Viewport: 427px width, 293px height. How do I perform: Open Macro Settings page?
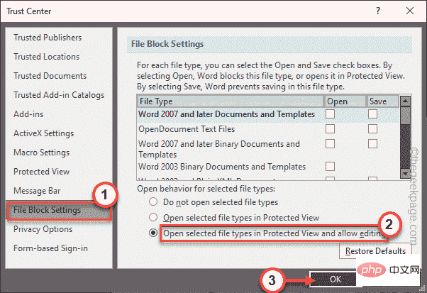(x=42, y=153)
